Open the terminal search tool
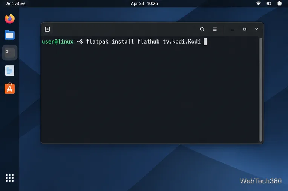The width and height of the screenshot is (288, 191). tap(202, 29)
